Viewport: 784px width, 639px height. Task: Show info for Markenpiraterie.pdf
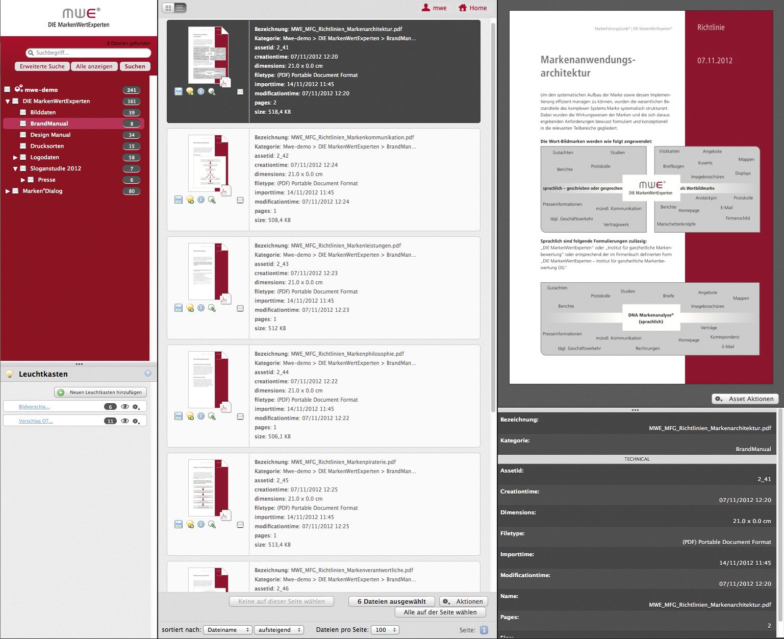point(201,524)
